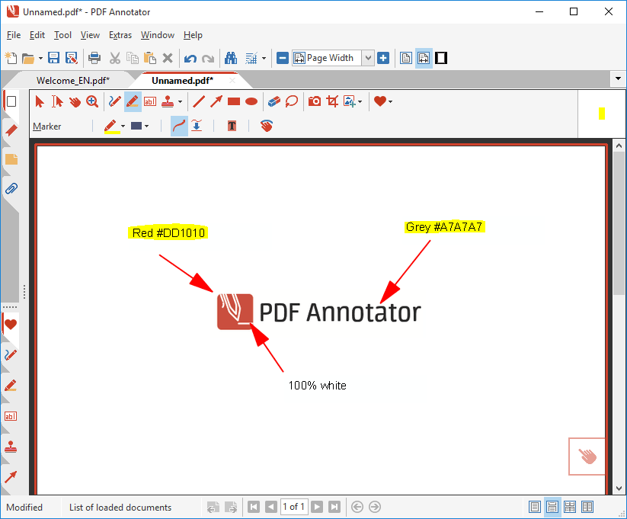The height and width of the screenshot is (519, 627).
Task: Expand the favorites heart dropdown arrow
Action: [390, 102]
